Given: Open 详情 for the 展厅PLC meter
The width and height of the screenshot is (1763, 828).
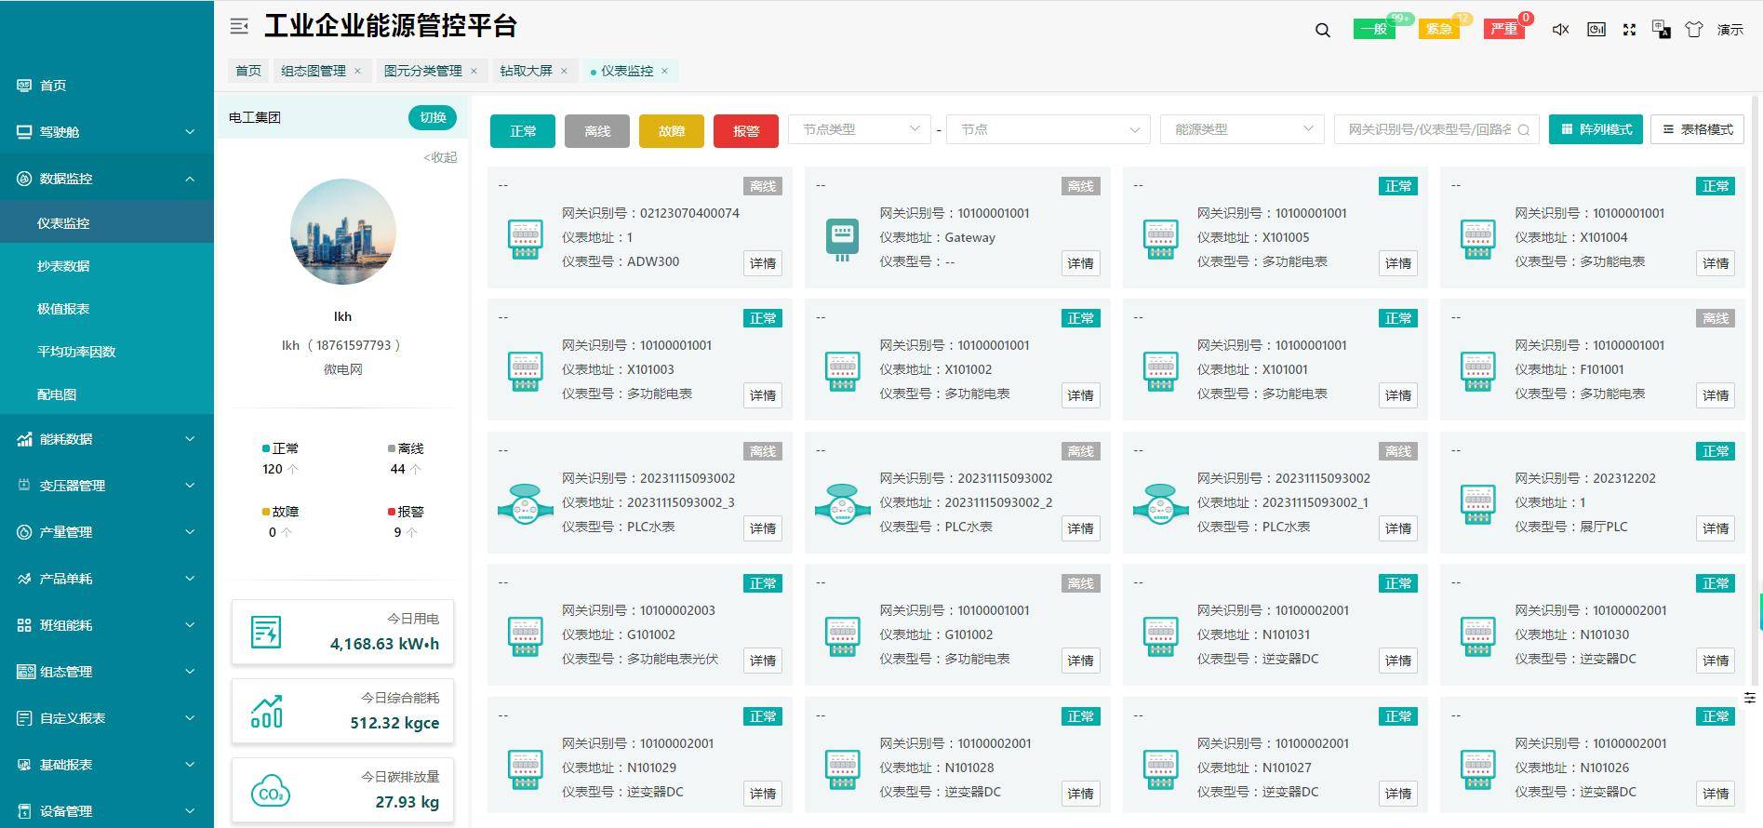Looking at the screenshot, I should click(x=1716, y=528).
